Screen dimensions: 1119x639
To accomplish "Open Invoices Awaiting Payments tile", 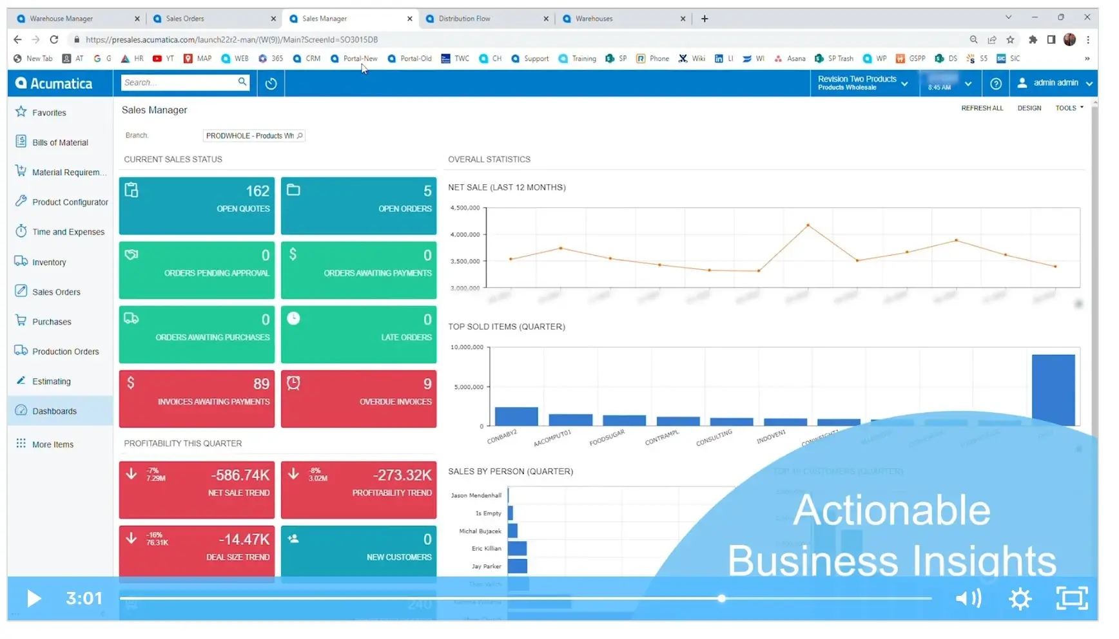I will (197, 399).
